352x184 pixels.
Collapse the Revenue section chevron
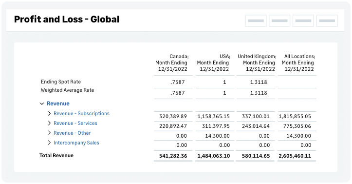[x=42, y=103]
